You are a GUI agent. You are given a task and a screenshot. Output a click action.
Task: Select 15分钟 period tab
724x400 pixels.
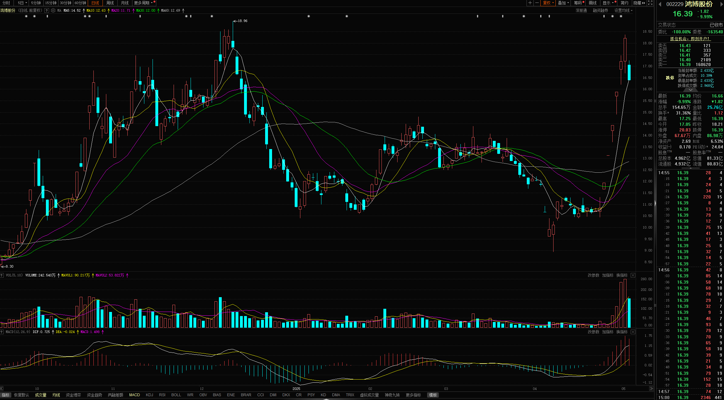coord(51,3)
